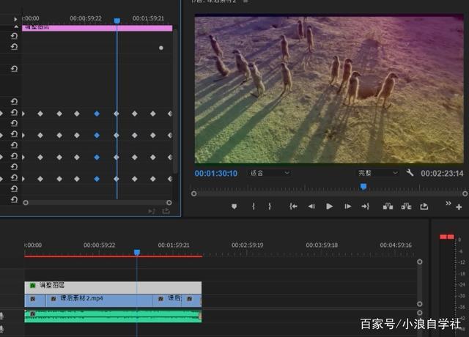The width and height of the screenshot is (469, 337).
Task: Click the first reset icon below the pink bar
Action: (14, 36)
